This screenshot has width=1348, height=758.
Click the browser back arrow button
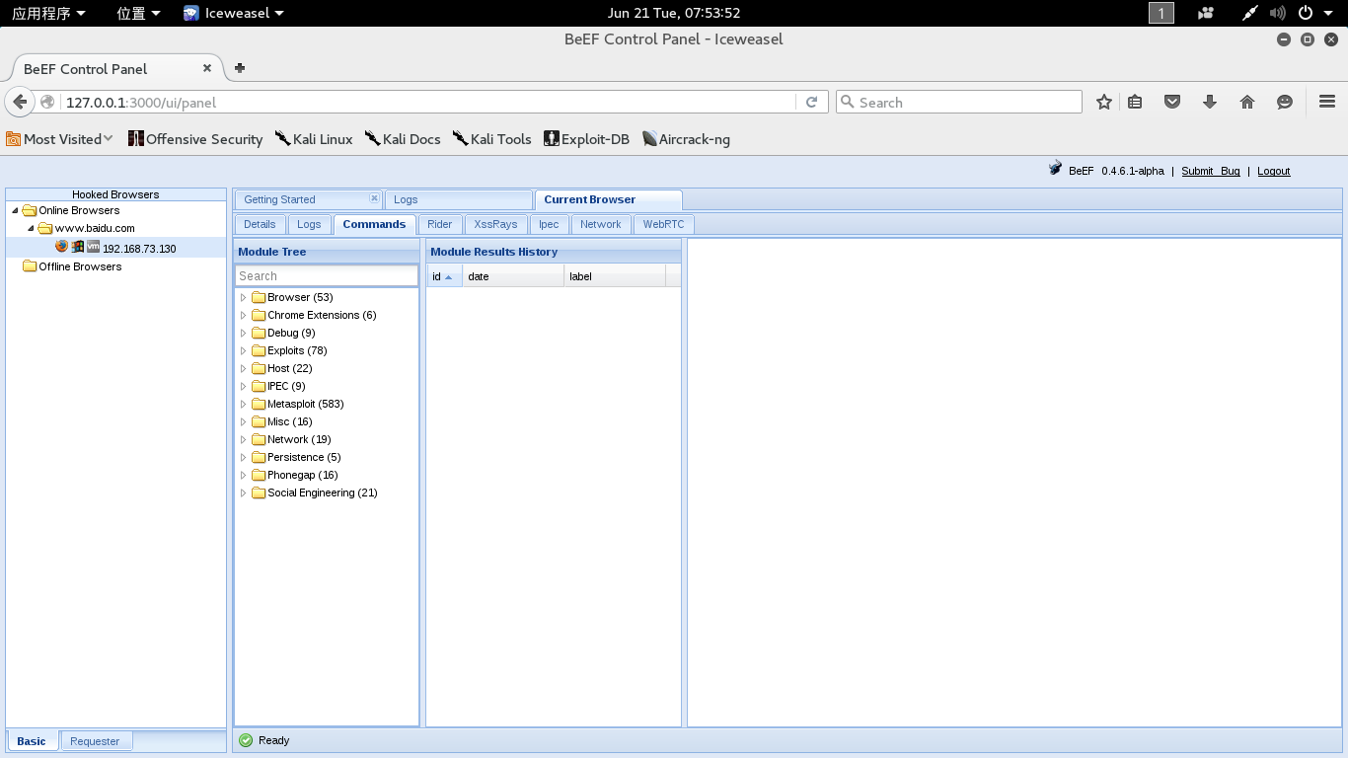tap(20, 102)
